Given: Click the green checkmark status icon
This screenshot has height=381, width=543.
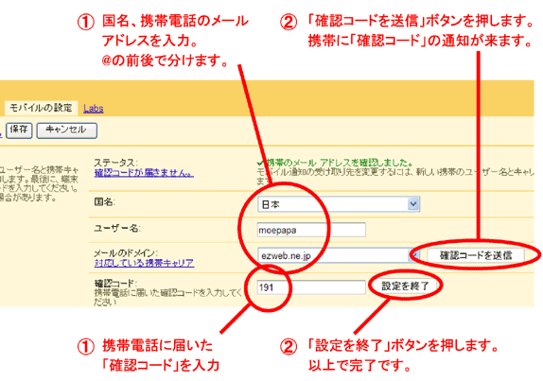Looking at the screenshot, I should pos(260,163).
